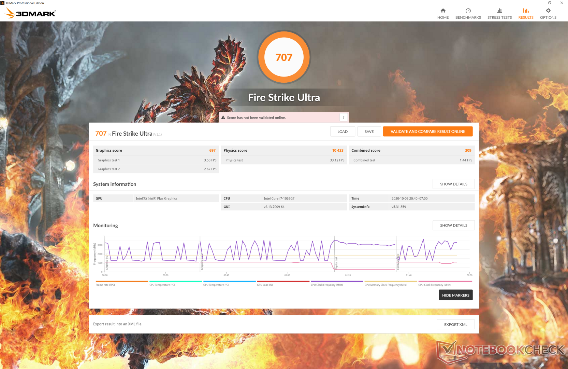Click the Graphics test 2 chart marker

(202, 262)
